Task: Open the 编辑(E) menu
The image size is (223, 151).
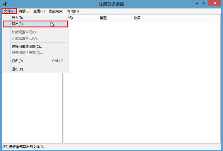Action: coord(24,11)
